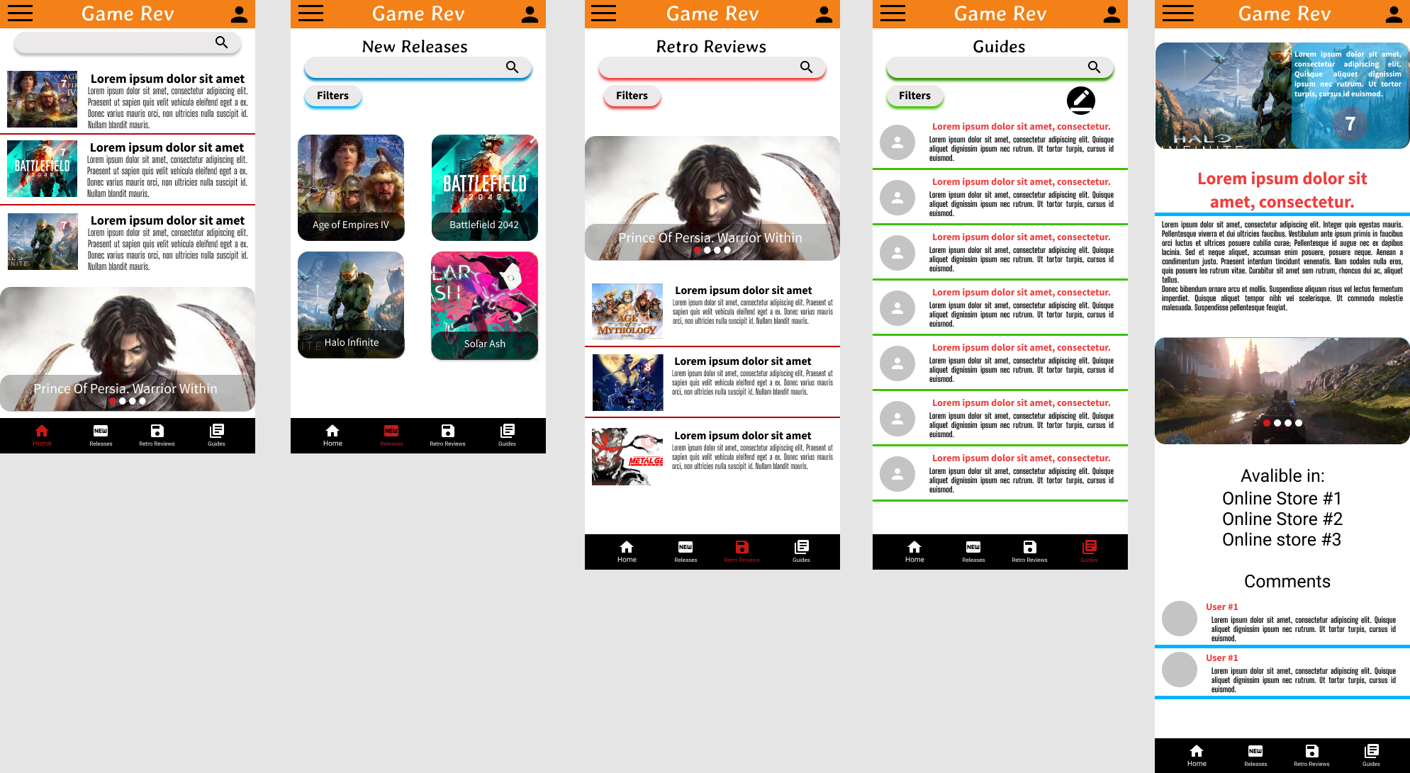
Task: Click search icon on home screen
Action: pos(222,43)
